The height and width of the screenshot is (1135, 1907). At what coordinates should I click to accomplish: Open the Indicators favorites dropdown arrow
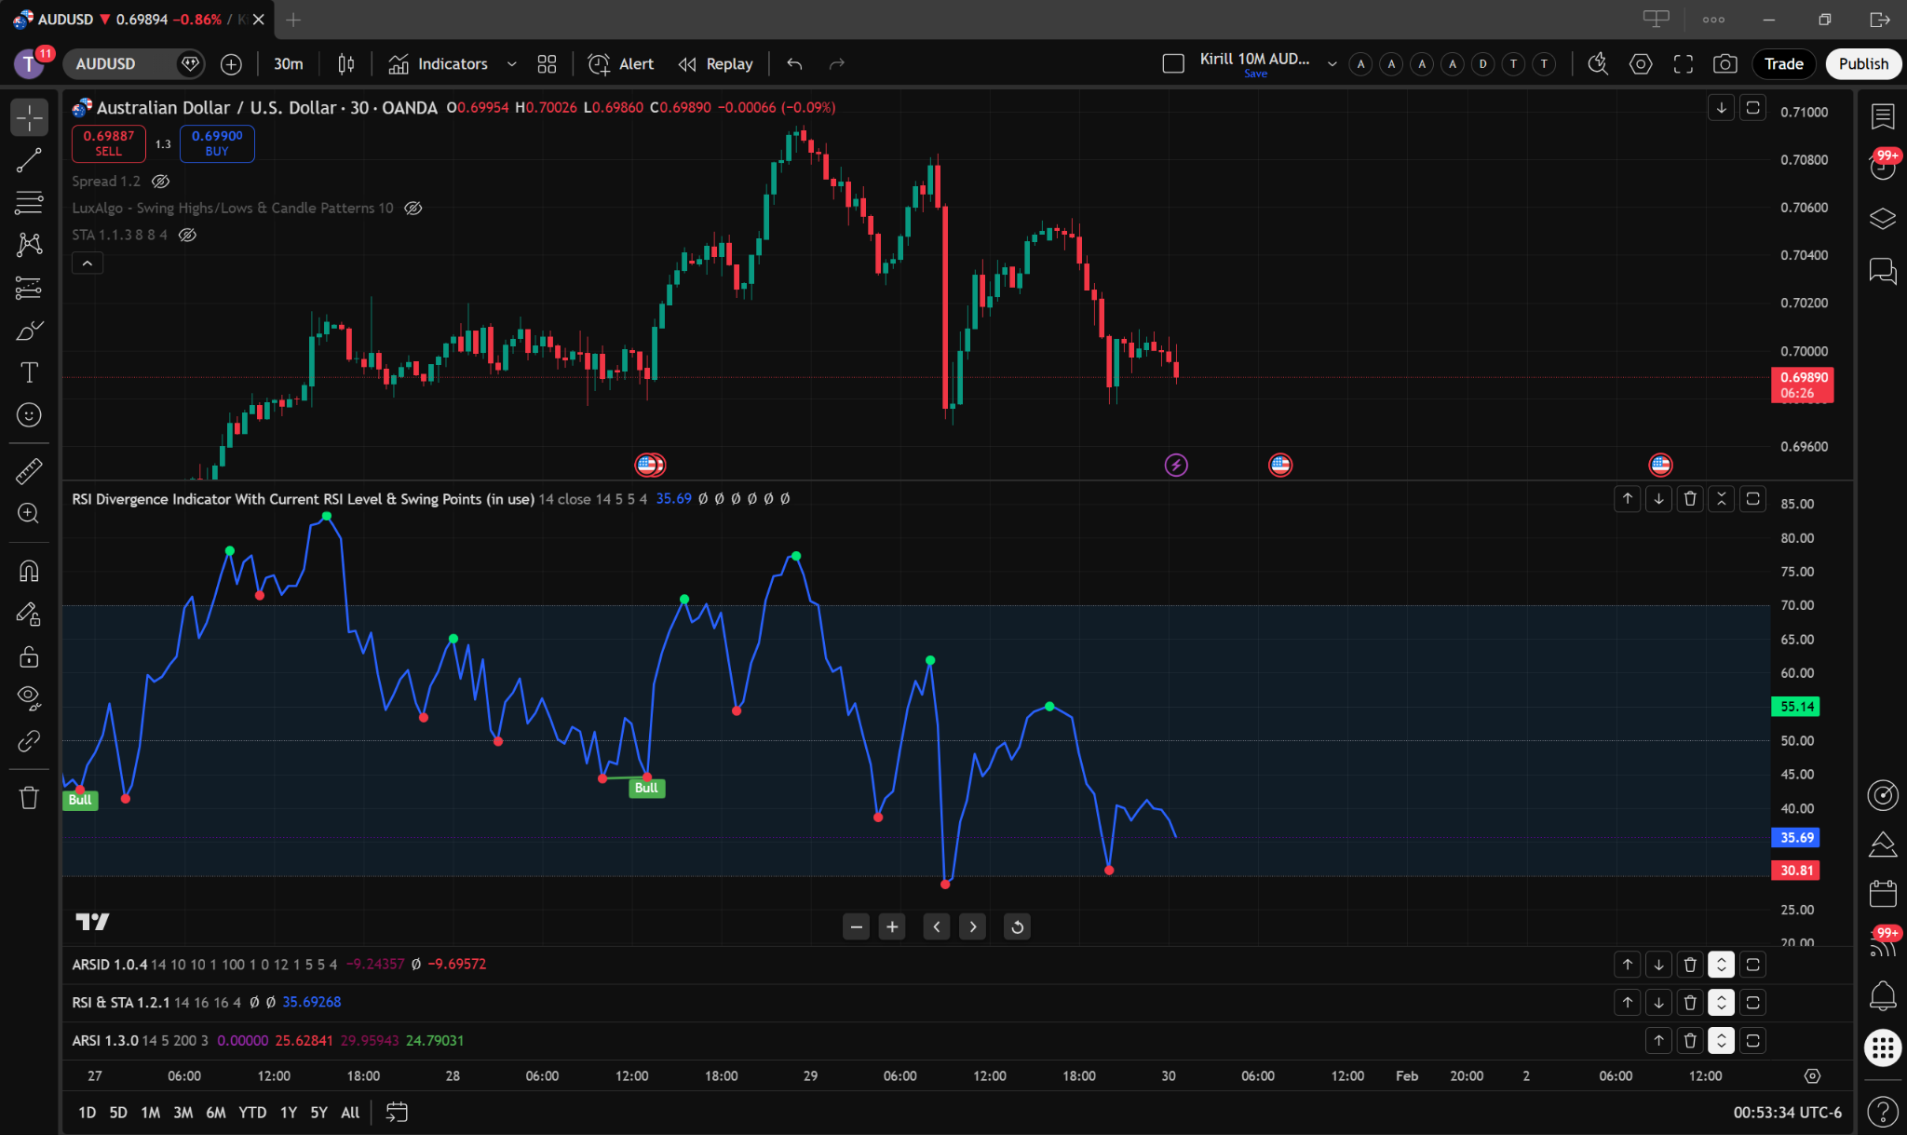[511, 63]
